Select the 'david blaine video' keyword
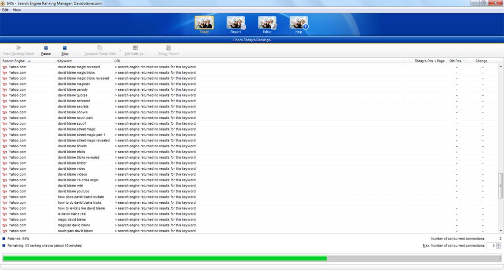Viewport: 504px width, 270px height. tap(71, 169)
